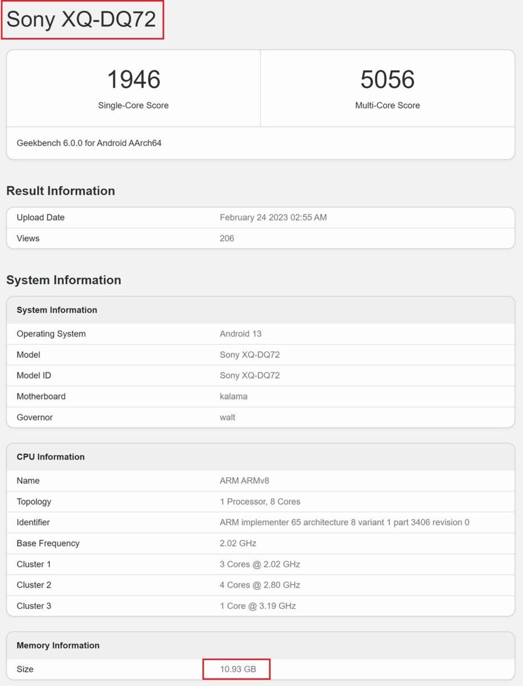Click the walt governor value

coord(227,417)
